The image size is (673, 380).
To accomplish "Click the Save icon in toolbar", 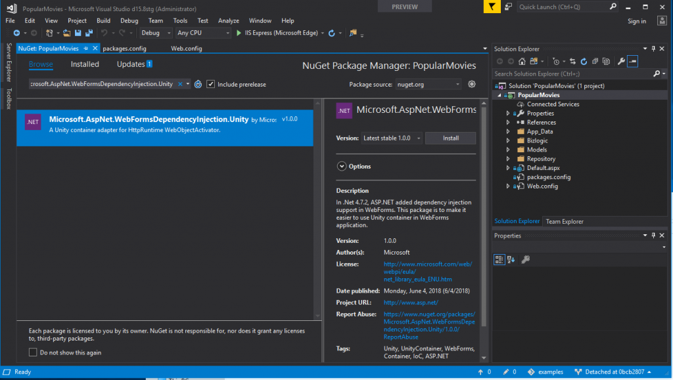I will (x=78, y=33).
